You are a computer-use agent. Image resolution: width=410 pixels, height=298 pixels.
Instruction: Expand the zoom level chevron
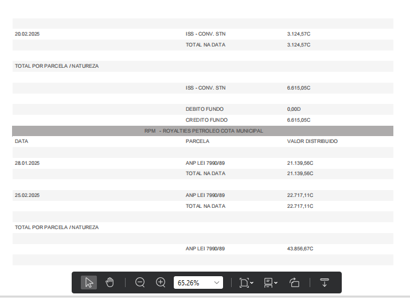217,282
